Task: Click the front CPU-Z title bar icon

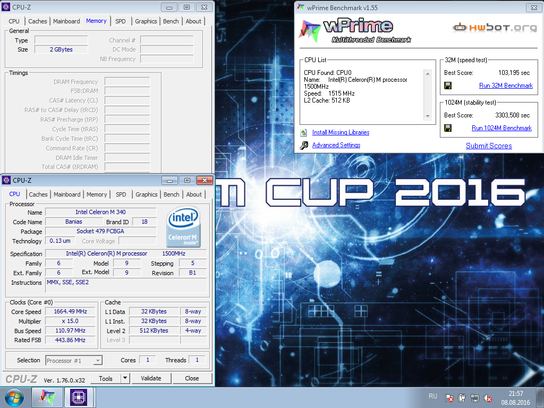Action: [6, 180]
